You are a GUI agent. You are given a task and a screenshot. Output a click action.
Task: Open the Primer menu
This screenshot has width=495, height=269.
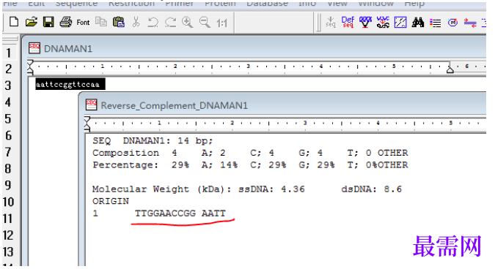180,4
